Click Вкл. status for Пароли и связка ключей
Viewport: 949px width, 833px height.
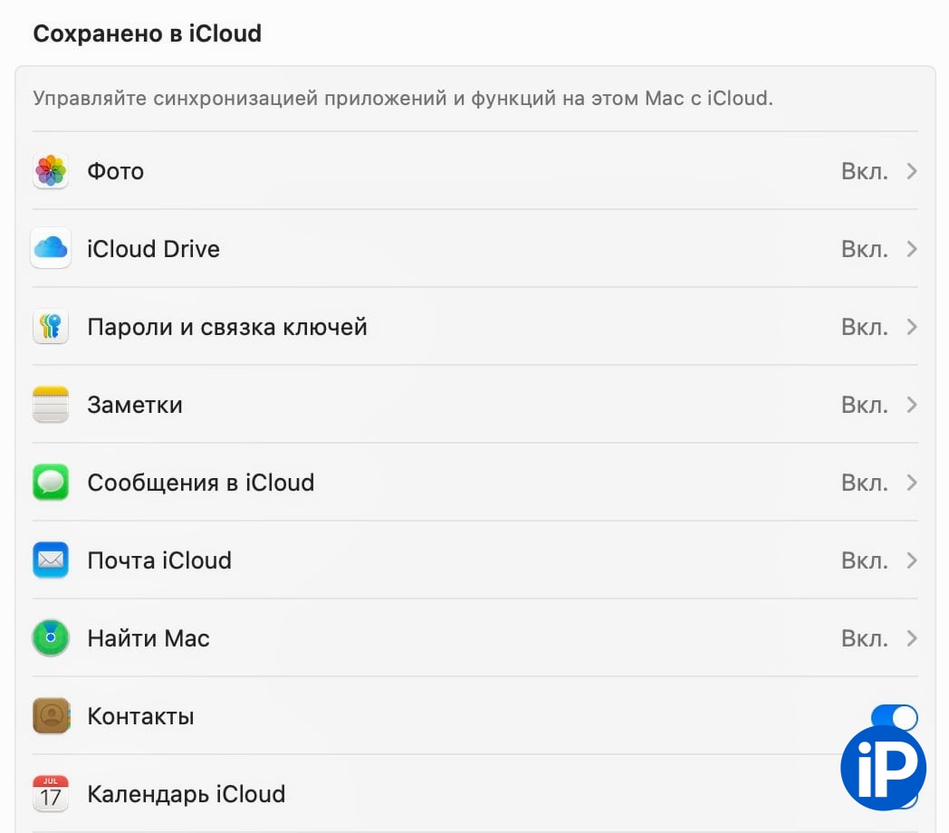[864, 327]
